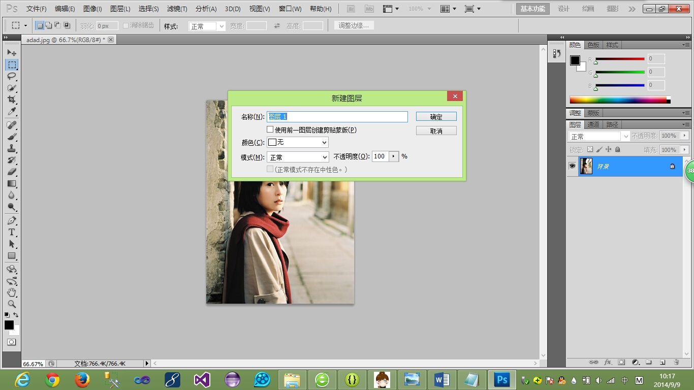Open the Color (颜色) dropdown in dialog
The width and height of the screenshot is (694, 390).
point(298,143)
